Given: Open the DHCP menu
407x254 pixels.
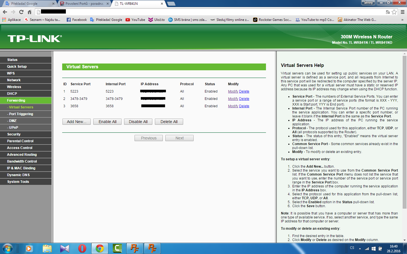Looking at the screenshot, I should pos(26,94).
